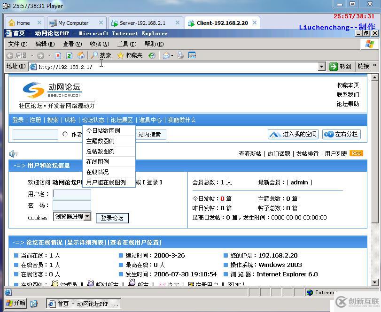Click the Edit page icon in toolbar
This screenshot has height=312, width=381.
(x=192, y=55)
